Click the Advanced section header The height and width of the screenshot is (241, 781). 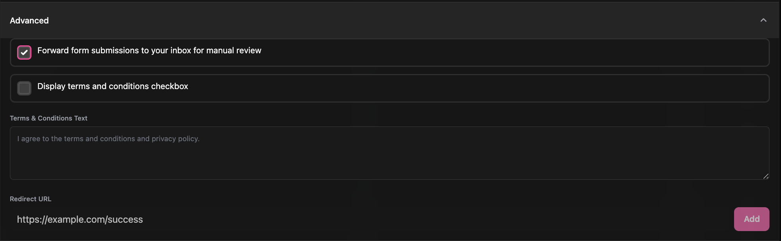click(x=29, y=20)
